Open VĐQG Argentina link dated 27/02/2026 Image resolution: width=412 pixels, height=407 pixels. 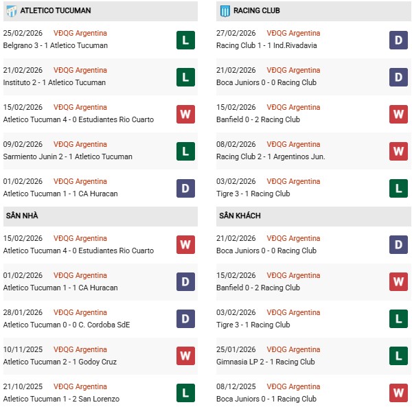pyautogui.click(x=293, y=33)
